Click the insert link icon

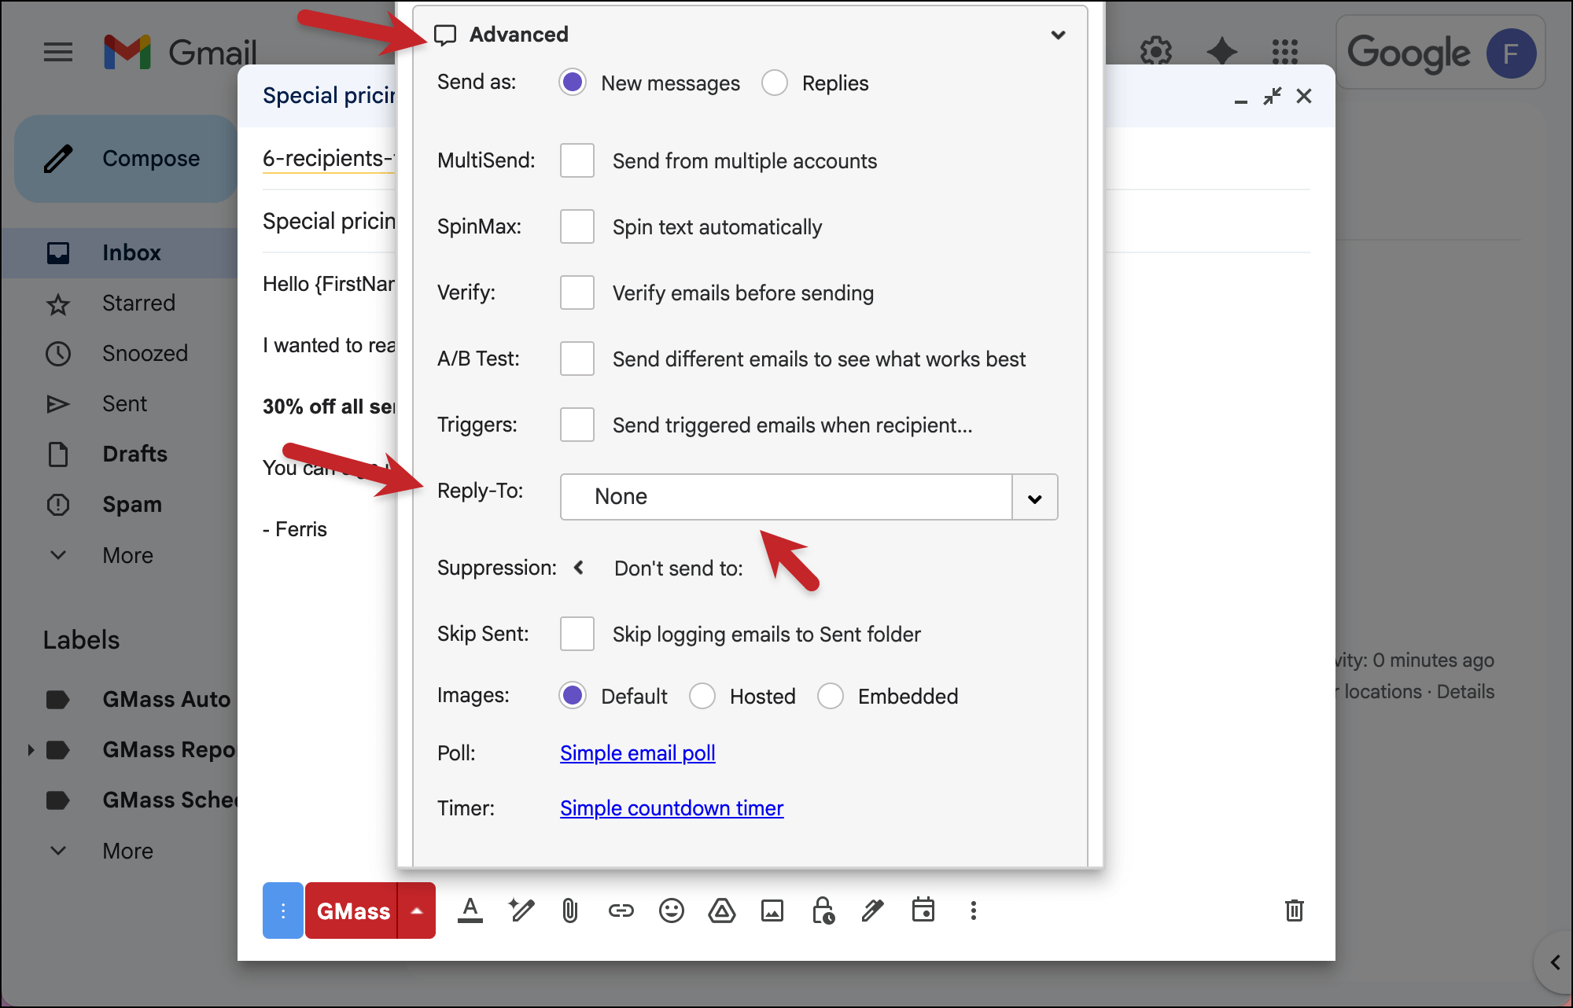tap(621, 911)
